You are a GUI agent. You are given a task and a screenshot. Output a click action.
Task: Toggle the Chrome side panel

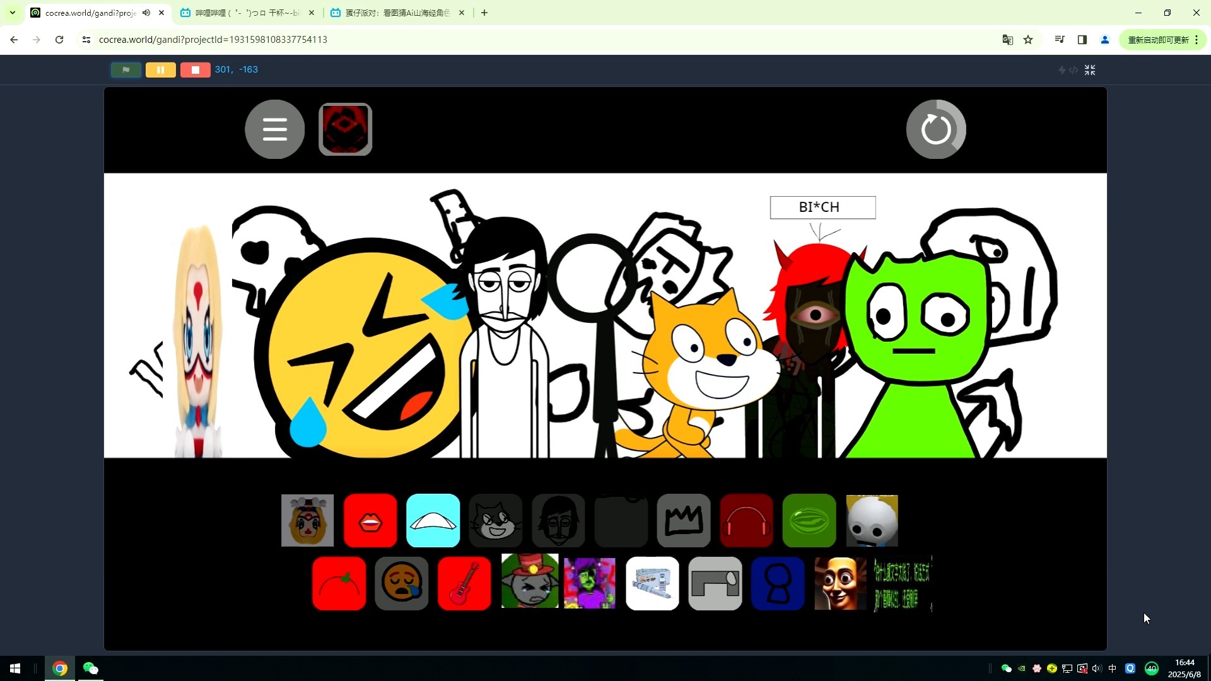point(1082,40)
